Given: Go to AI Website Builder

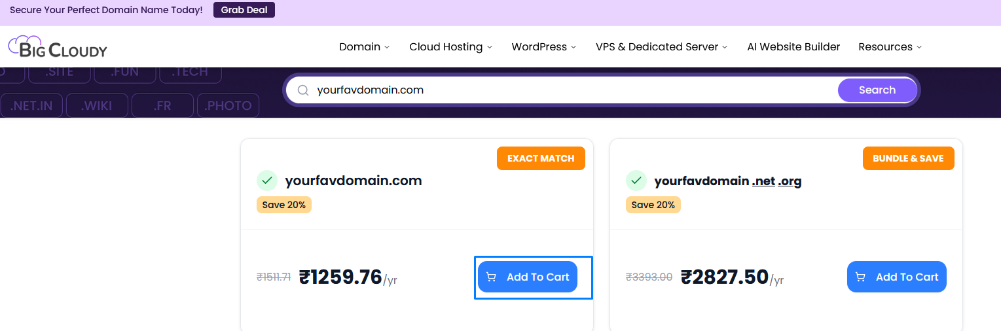Looking at the screenshot, I should (x=793, y=47).
